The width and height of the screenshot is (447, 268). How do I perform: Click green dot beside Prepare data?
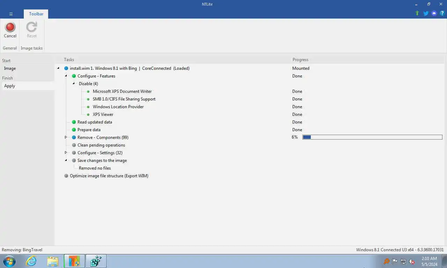point(74,130)
